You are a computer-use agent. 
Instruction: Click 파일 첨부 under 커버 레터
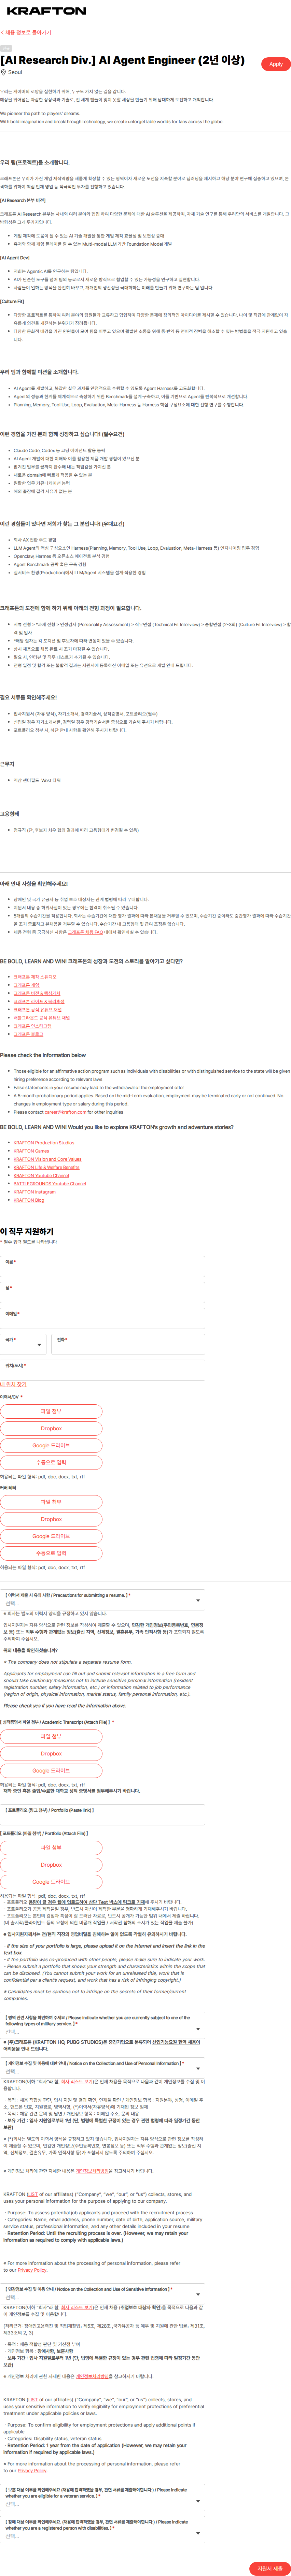click(51, 1502)
